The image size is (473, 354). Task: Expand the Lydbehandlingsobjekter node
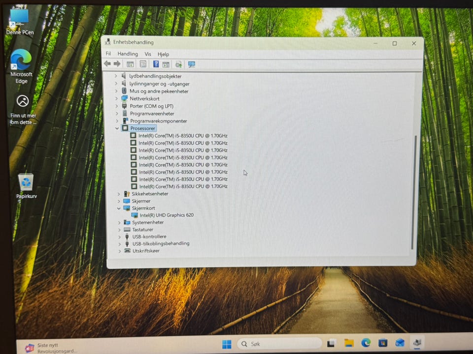(116, 76)
